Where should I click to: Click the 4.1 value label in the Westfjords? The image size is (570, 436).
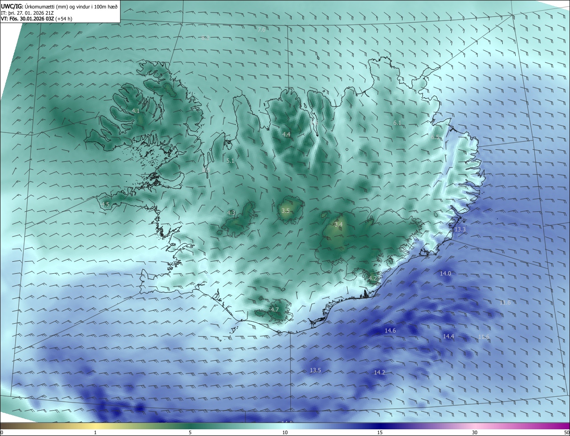(x=135, y=111)
